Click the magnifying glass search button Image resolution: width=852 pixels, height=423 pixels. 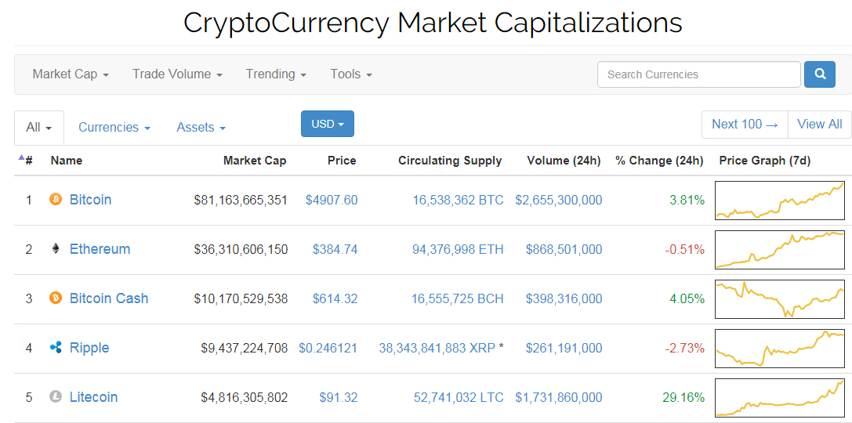[x=820, y=74]
